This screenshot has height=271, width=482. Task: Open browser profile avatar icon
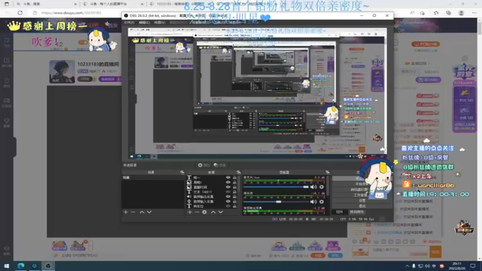461,13
